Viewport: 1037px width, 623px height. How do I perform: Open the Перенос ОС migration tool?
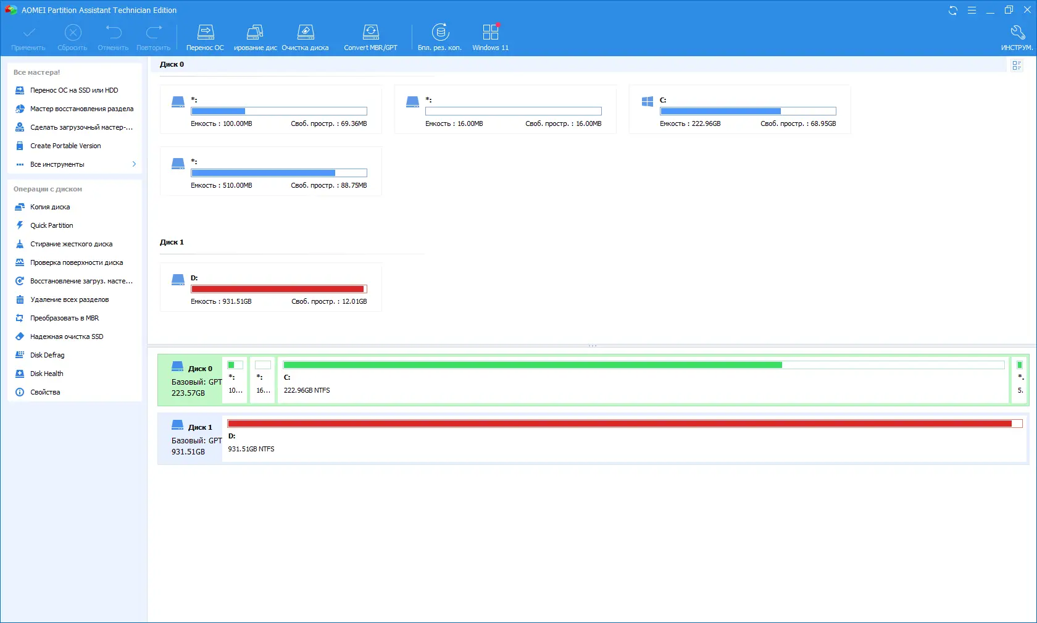tap(205, 38)
